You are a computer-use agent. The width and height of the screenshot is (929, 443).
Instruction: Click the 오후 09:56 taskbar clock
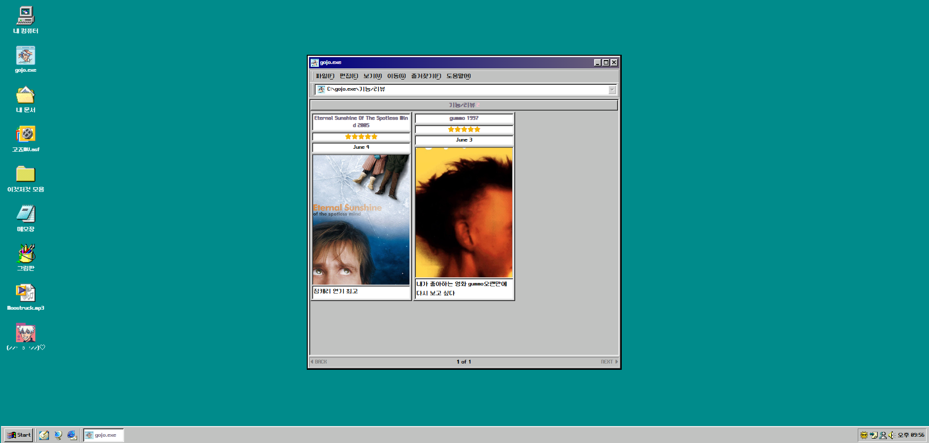[x=911, y=435]
